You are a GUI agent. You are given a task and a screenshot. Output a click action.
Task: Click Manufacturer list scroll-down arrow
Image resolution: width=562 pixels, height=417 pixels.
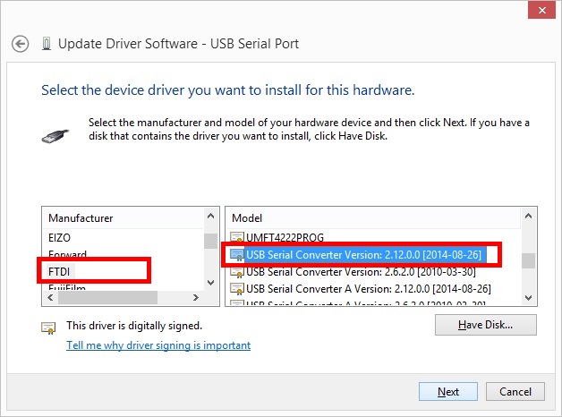pyautogui.click(x=211, y=283)
